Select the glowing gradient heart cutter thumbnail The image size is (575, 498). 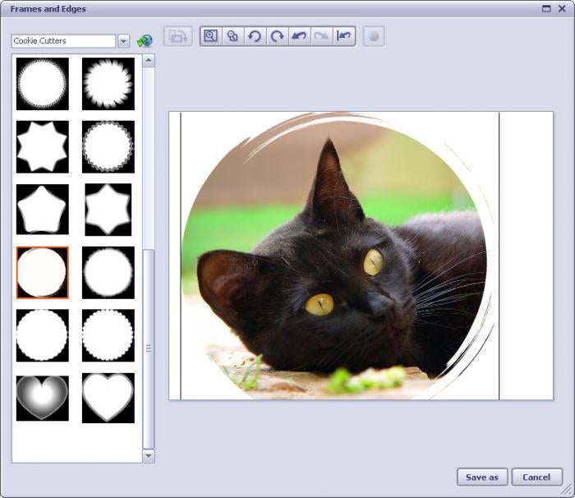pyautogui.click(x=43, y=399)
